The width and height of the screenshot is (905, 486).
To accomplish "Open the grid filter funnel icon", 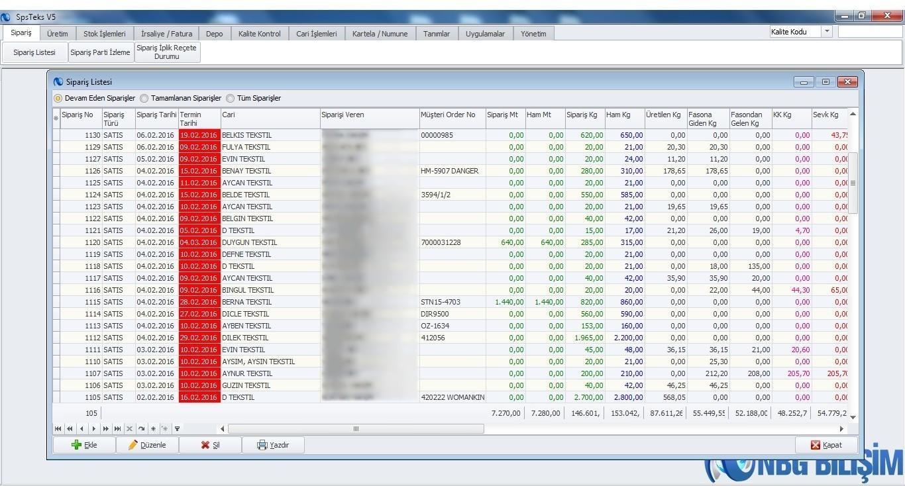I will pyautogui.click(x=177, y=428).
